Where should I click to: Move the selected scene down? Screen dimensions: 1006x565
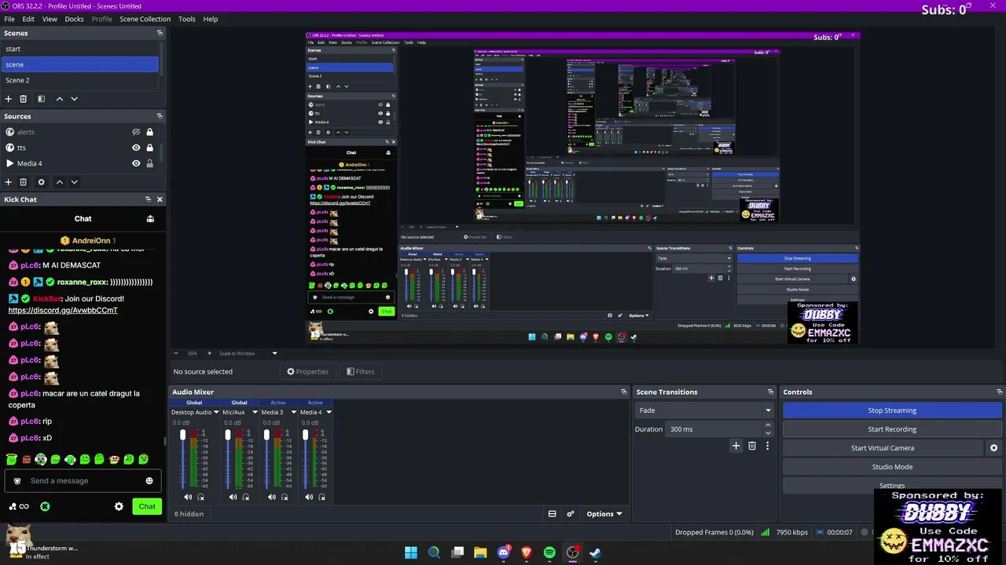(74, 99)
